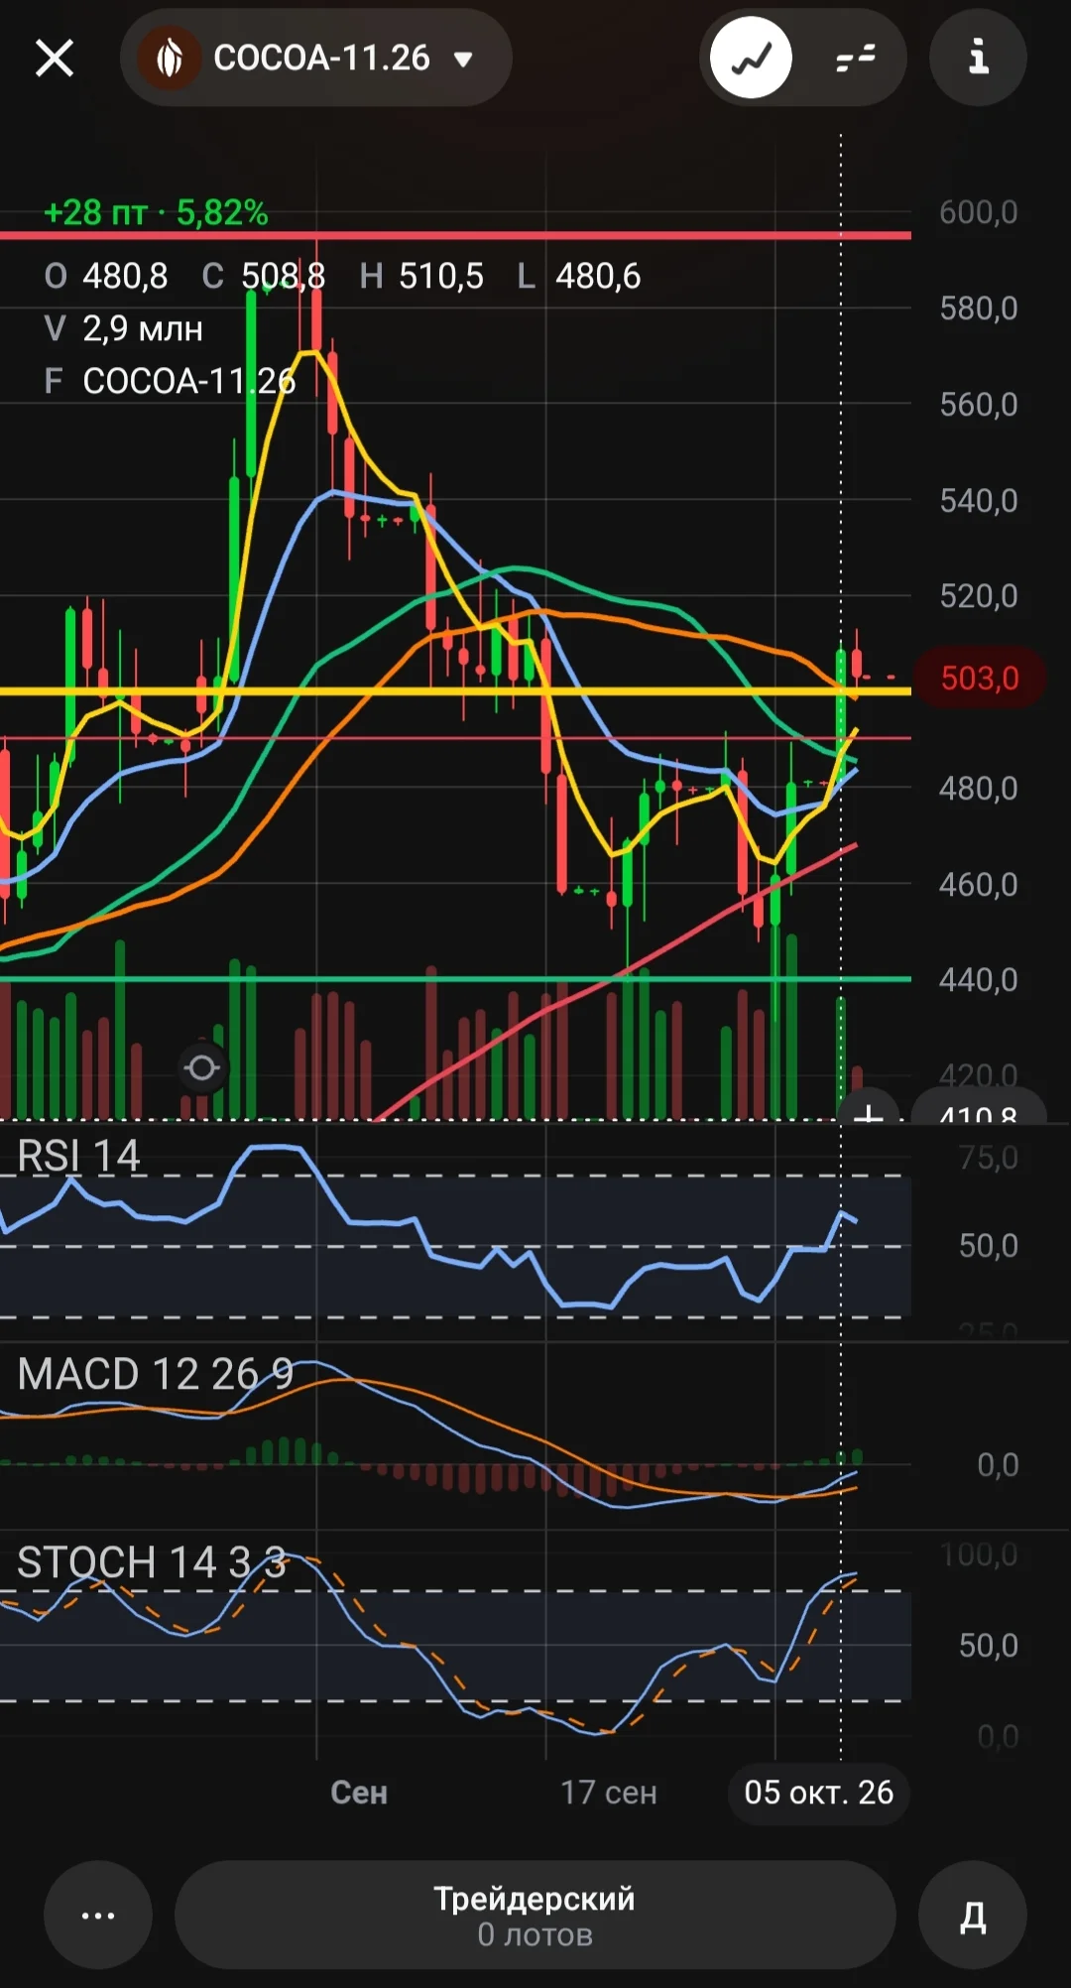The image size is (1071, 1988).
Task: Tap the 600,0 price axis label
Action: pos(979,212)
